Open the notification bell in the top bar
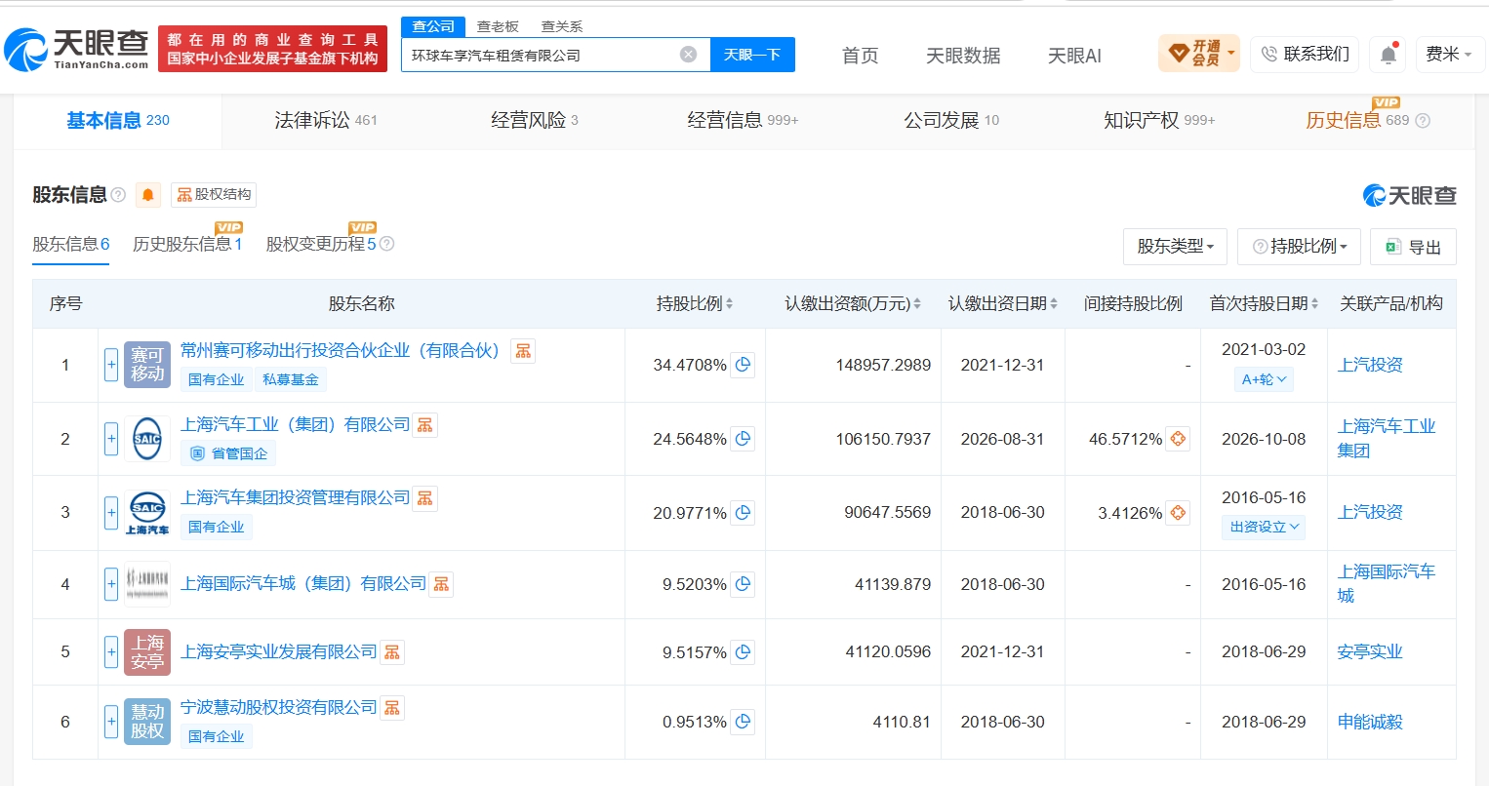 (x=1388, y=55)
